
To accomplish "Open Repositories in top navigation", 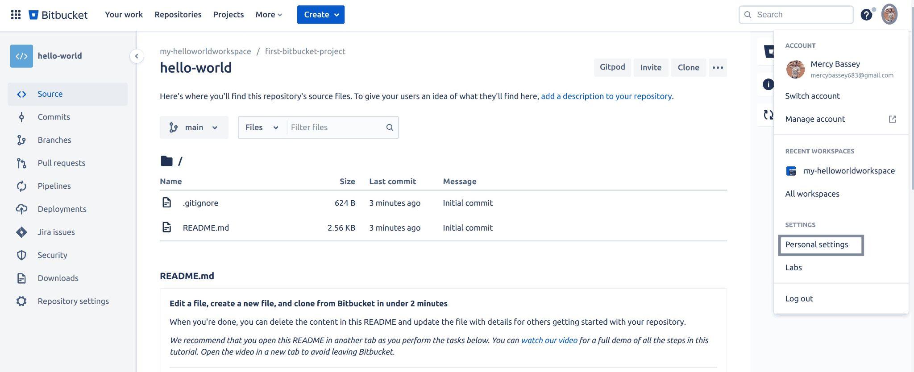I will coord(178,15).
